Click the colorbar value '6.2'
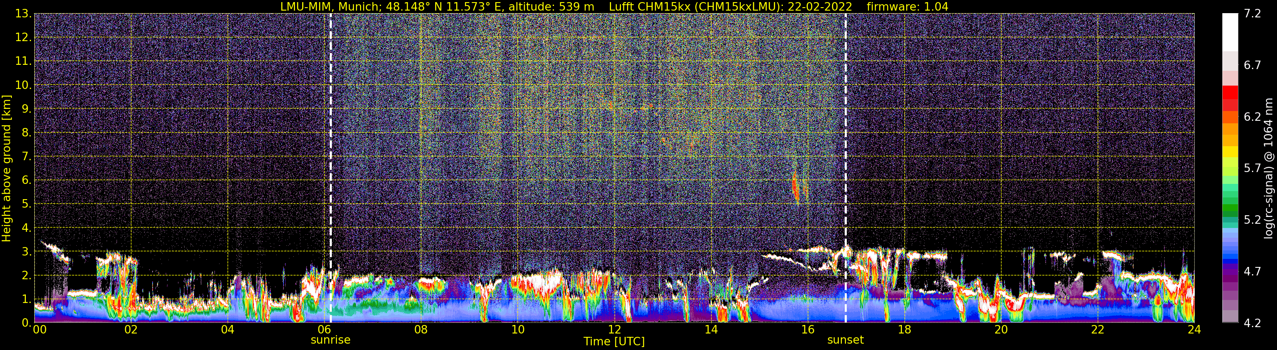The height and width of the screenshot is (350, 1277). pyautogui.click(x=1252, y=117)
